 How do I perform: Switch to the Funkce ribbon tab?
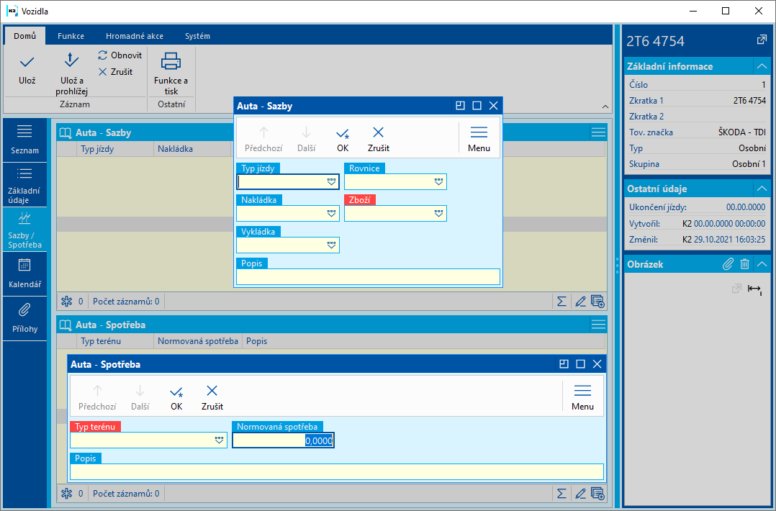point(71,36)
